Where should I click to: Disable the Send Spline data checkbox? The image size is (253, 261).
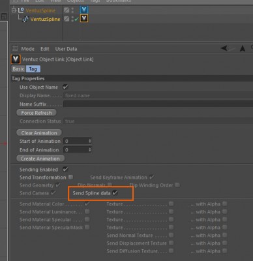point(115,192)
